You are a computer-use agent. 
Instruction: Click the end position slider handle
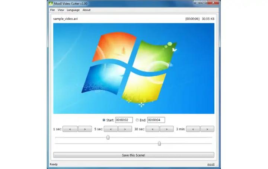159,143
